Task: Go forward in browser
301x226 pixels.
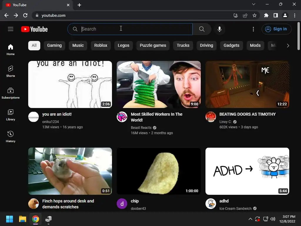Action: click(x=16, y=15)
